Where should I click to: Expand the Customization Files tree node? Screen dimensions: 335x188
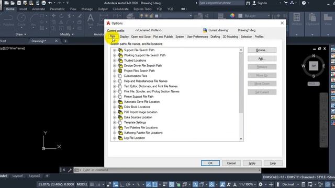(114, 76)
